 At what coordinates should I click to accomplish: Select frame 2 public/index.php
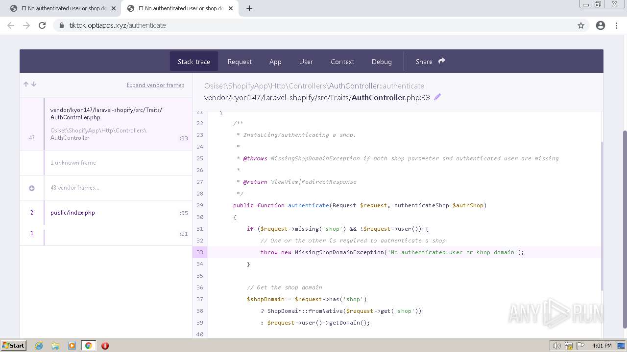coord(106,213)
